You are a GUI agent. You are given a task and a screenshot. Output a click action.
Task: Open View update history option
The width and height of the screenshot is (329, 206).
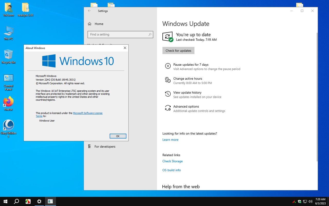pyautogui.click(x=193, y=95)
